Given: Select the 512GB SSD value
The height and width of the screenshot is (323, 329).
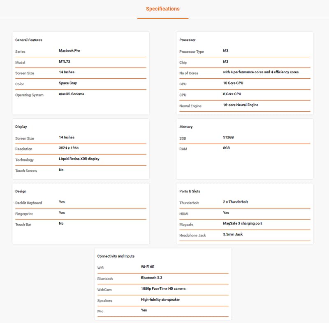Looking at the screenshot, I should 228,138.
